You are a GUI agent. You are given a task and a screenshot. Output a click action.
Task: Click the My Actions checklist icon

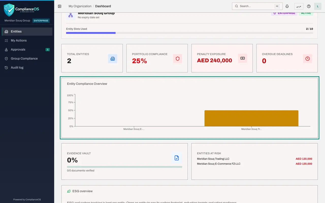6,40
